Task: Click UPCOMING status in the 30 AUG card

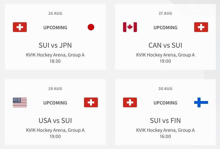Action: tap(166, 103)
